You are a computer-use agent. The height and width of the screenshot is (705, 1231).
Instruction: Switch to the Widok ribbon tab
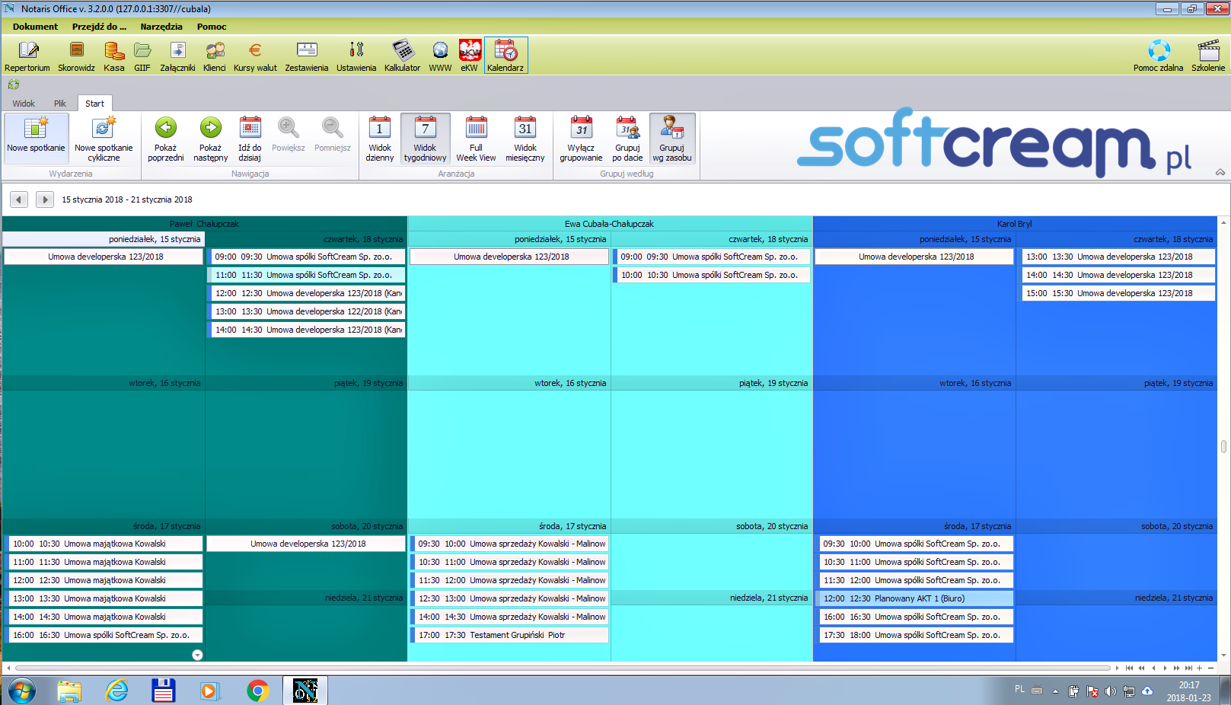[x=24, y=104]
